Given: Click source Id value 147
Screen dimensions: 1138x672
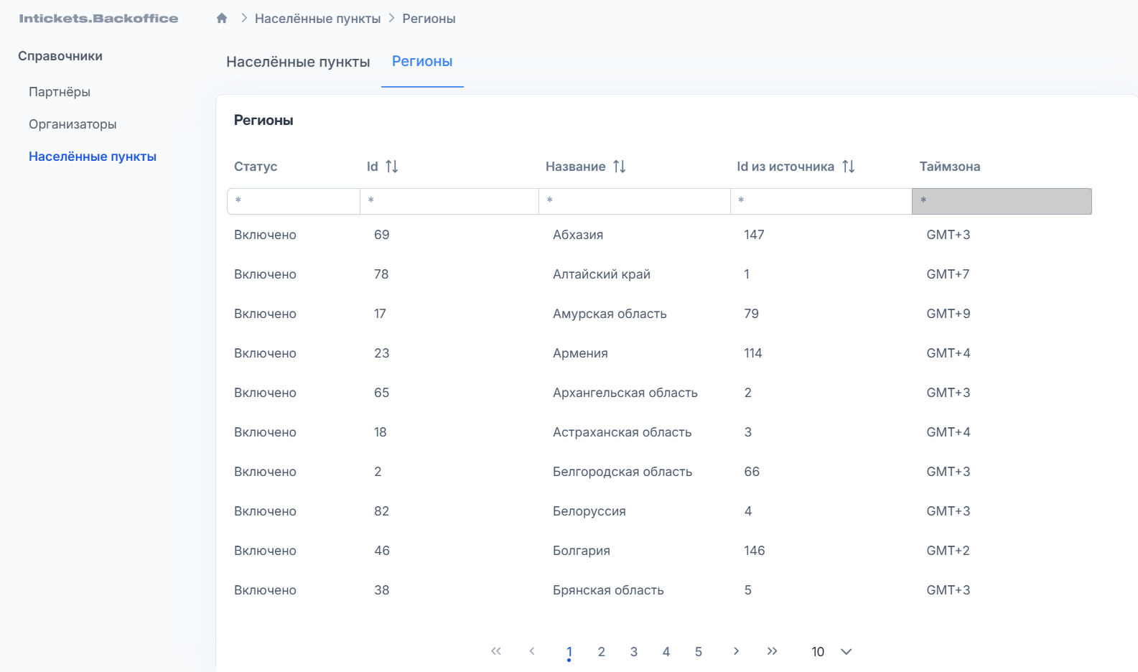Looking at the screenshot, I should (755, 235).
